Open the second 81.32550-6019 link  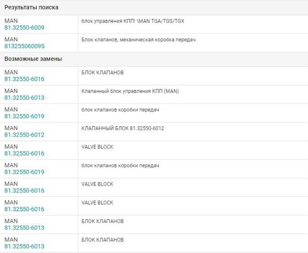[x=24, y=172]
